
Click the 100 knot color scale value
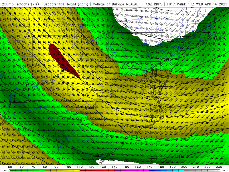click(68, 167)
